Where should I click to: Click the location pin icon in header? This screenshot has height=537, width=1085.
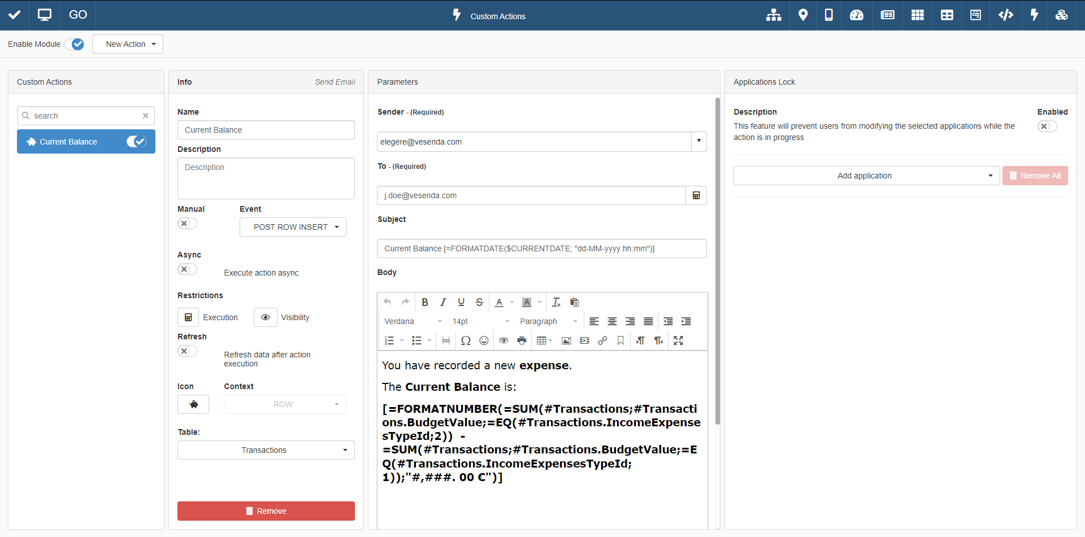[x=802, y=15]
